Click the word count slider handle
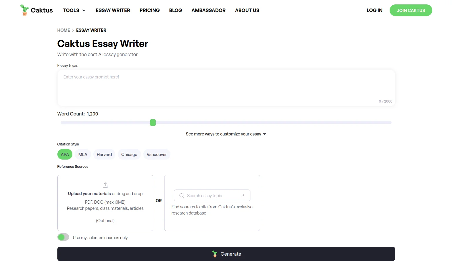 [x=153, y=123]
